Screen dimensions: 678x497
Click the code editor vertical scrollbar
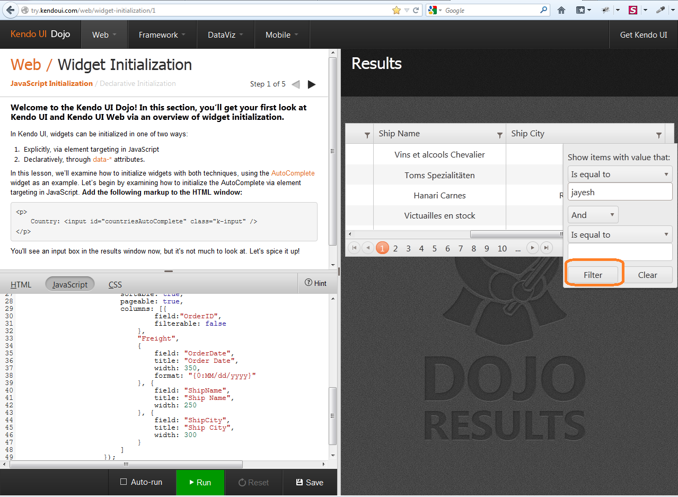coord(333,416)
